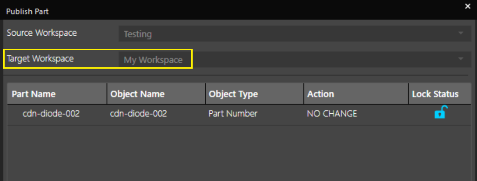Click the NO CHANGE action cell
Screen dimensions: 477x181
pyautogui.click(x=332, y=114)
